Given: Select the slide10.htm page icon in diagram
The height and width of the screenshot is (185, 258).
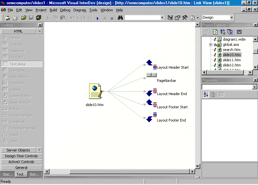Looking at the screenshot, I should tap(95, 91).
